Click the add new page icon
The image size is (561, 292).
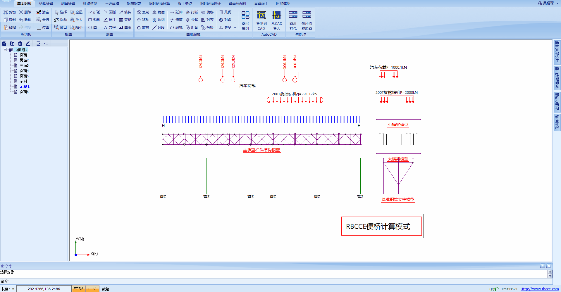pos(4,44)
